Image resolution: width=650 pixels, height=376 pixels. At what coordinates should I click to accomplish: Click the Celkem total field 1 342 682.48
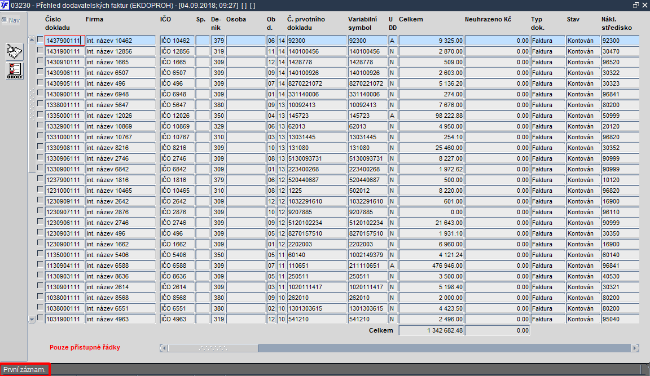pos(431,330)
